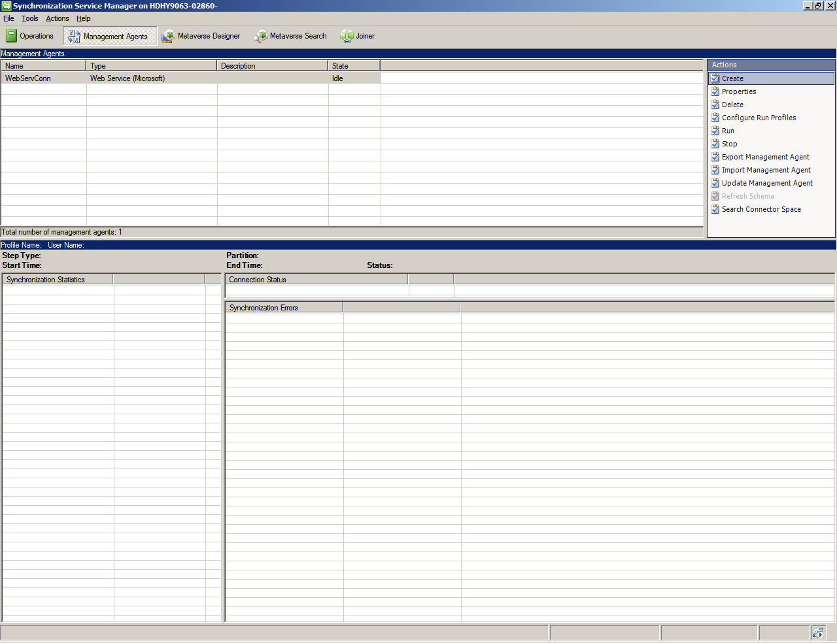Choose Search Connector Space link

(761, 209)
